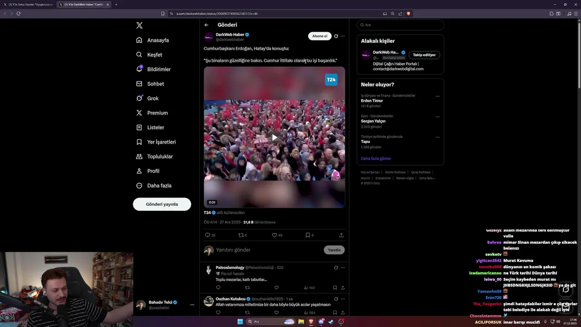Image resolution: width=581 pixels, height=327 pixels.
Task: Click the Daha fazla göster link
Action: point(376,159)
